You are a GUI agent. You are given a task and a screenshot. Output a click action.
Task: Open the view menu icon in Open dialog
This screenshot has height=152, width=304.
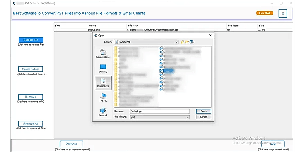click(x=192, y=42)
